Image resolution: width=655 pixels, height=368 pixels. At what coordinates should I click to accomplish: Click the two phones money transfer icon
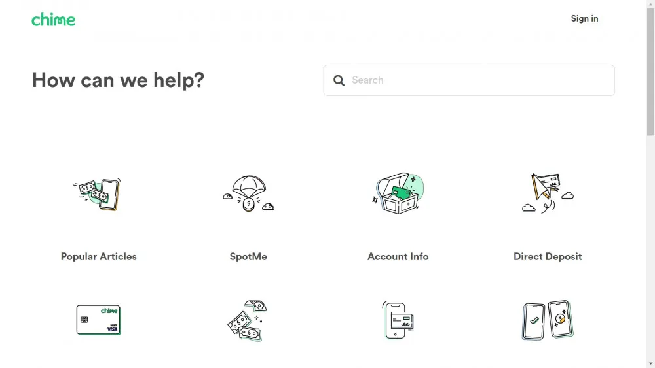coord(548,320)
